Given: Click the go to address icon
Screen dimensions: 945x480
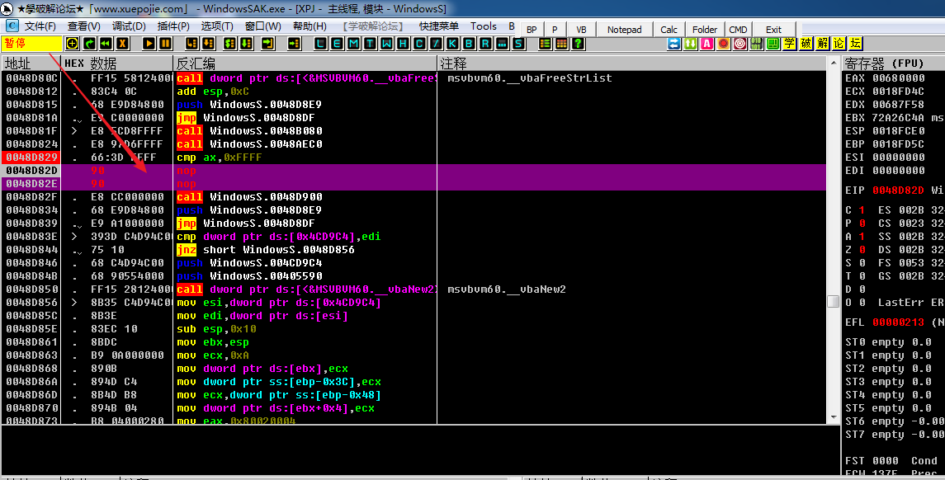Looking at the screenshot, I should (294, 44).
